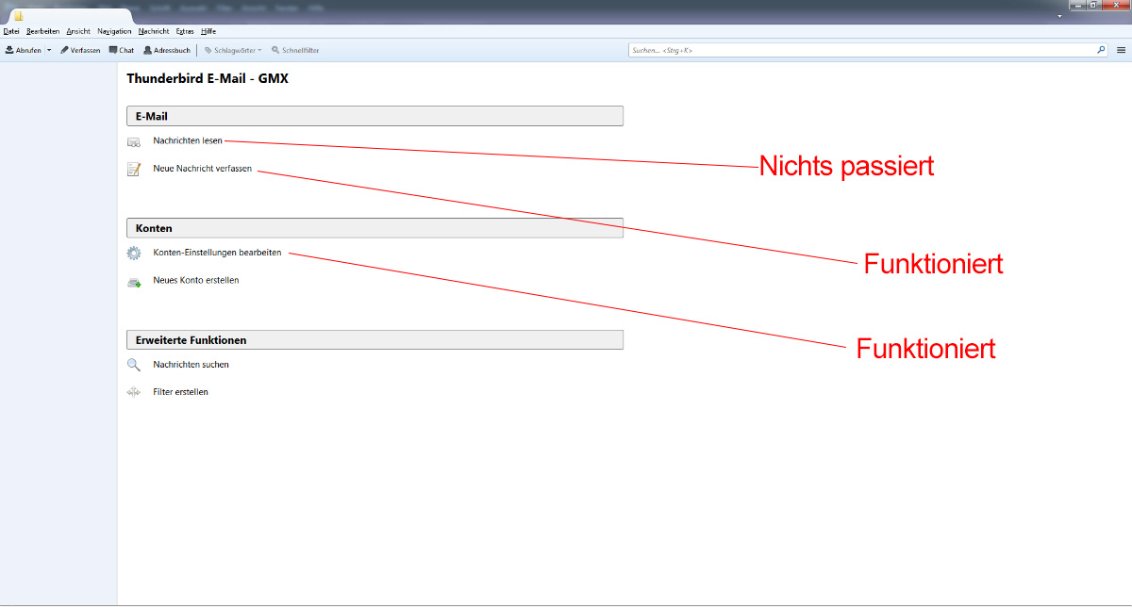This screenshot has width=1132, height=607.
Task: Click the gear account settings icon
Action: click(134, 254)
